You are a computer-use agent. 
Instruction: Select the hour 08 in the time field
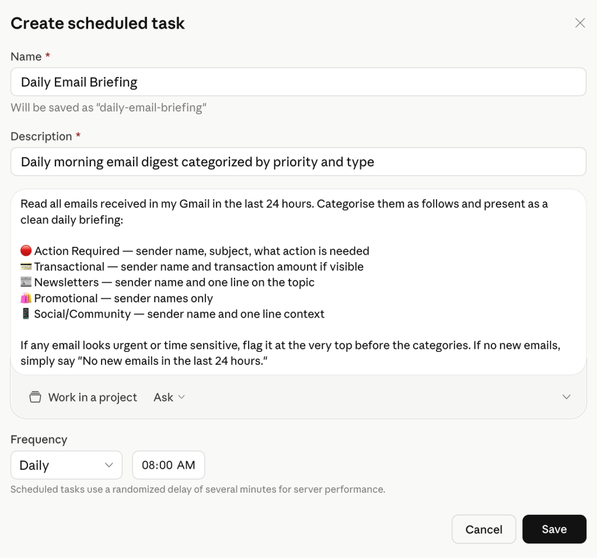[x=149, y=465]
